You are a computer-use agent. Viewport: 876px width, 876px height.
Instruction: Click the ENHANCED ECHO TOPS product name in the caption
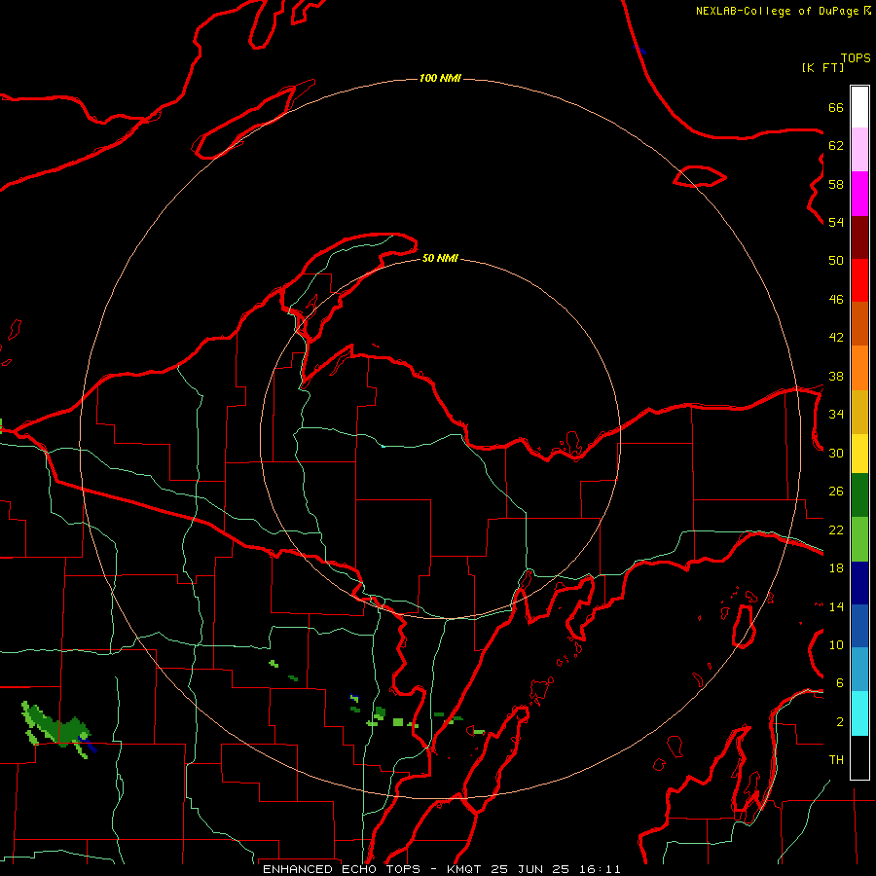[x=342, y=869]
